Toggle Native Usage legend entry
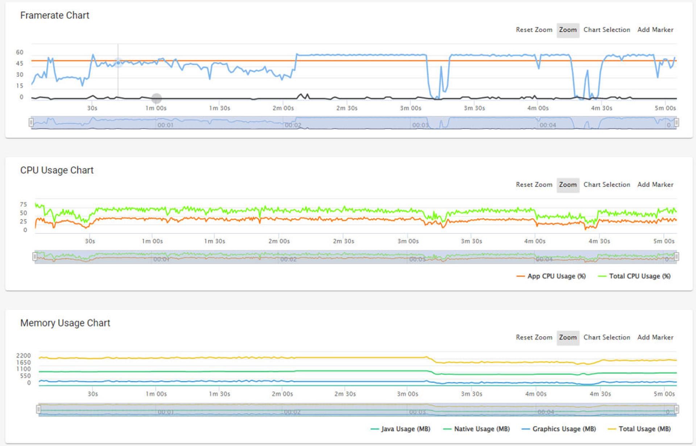 click(x=476, y=429)
